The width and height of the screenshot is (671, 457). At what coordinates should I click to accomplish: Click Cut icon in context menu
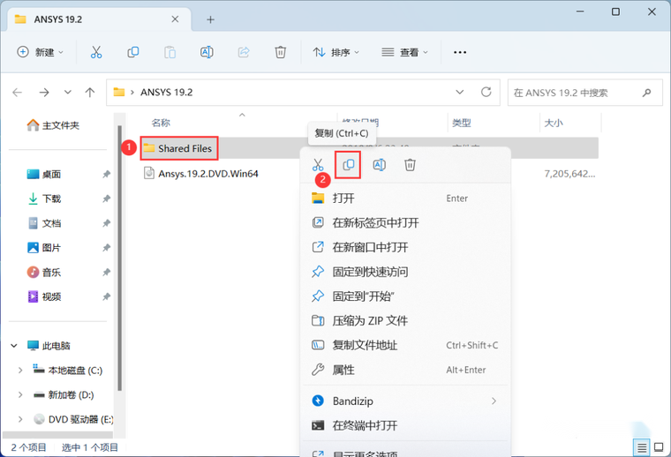click(318, 165)
